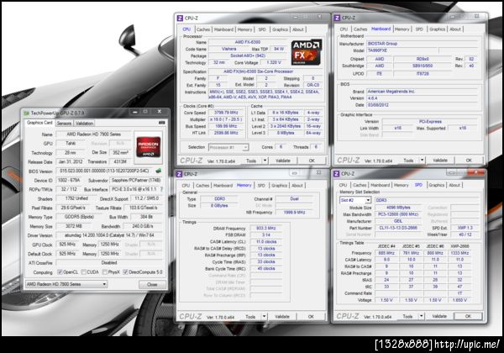Open the About tab in the Mainboard window
The image size is (504, 353).
[x=455, y=29]
